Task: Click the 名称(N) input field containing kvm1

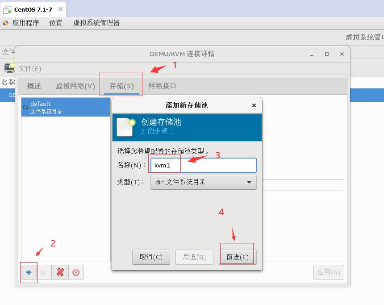Action: 203,165
